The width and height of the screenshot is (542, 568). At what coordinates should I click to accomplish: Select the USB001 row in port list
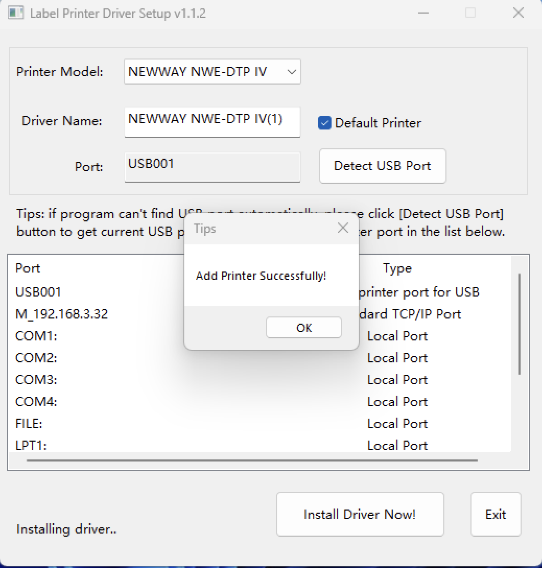260,292
